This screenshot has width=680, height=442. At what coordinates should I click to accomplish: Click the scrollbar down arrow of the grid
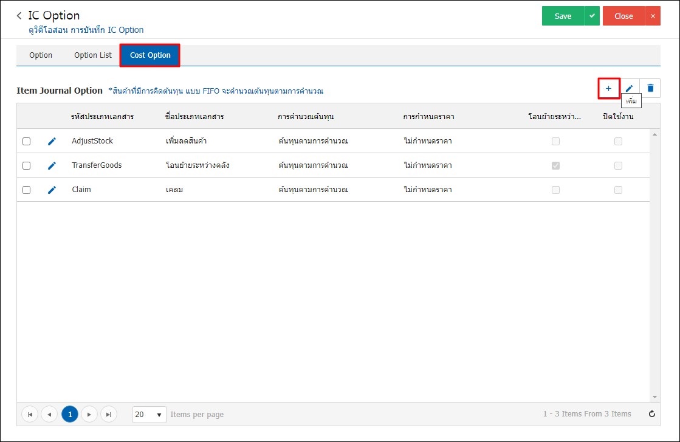tap(655, 397)
